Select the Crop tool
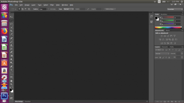 tap(11, 31)
